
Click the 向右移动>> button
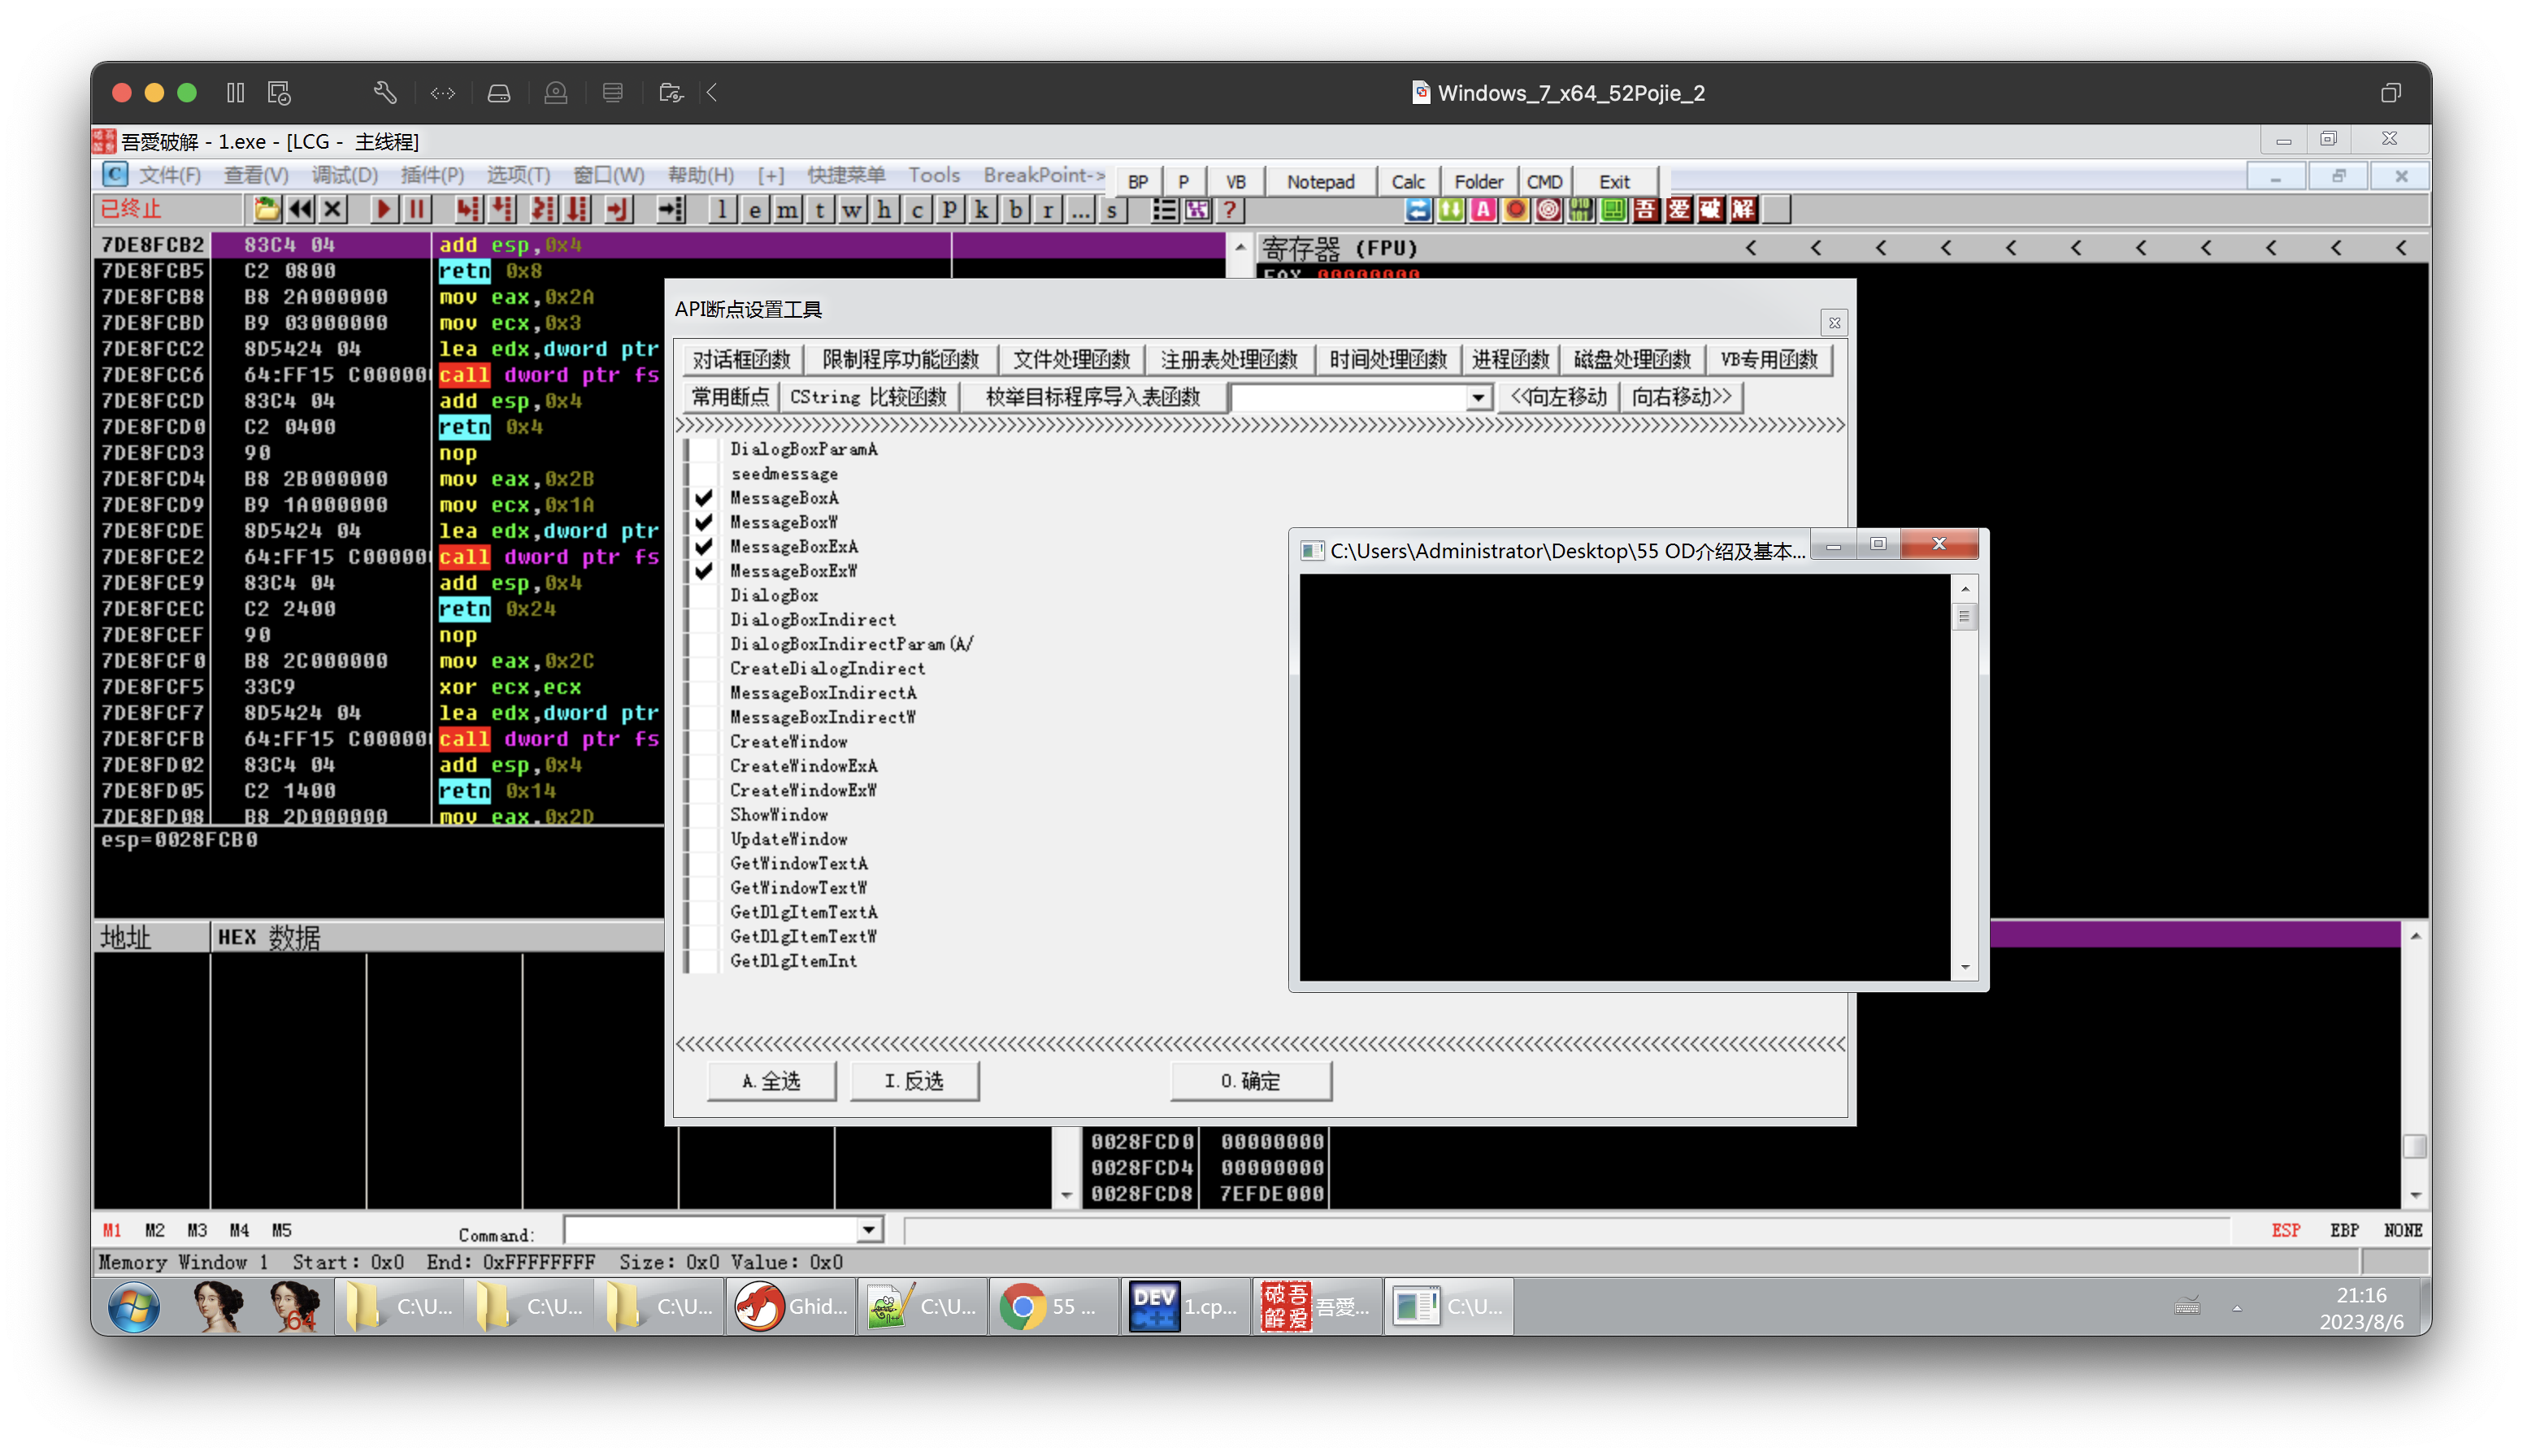[x=1682, y=397]
